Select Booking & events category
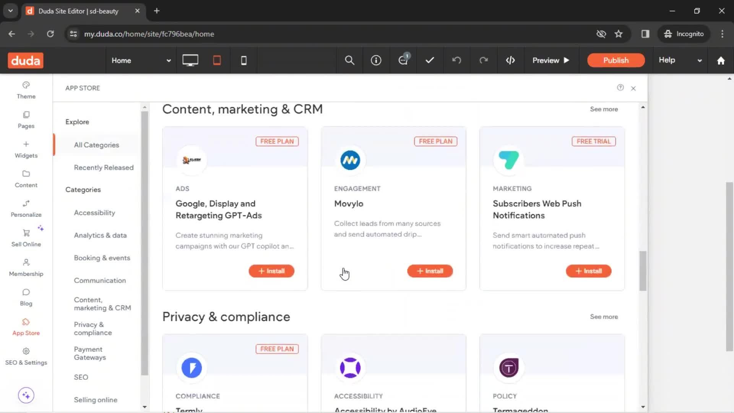The image size is (734, 413). (x=102, y=258)
